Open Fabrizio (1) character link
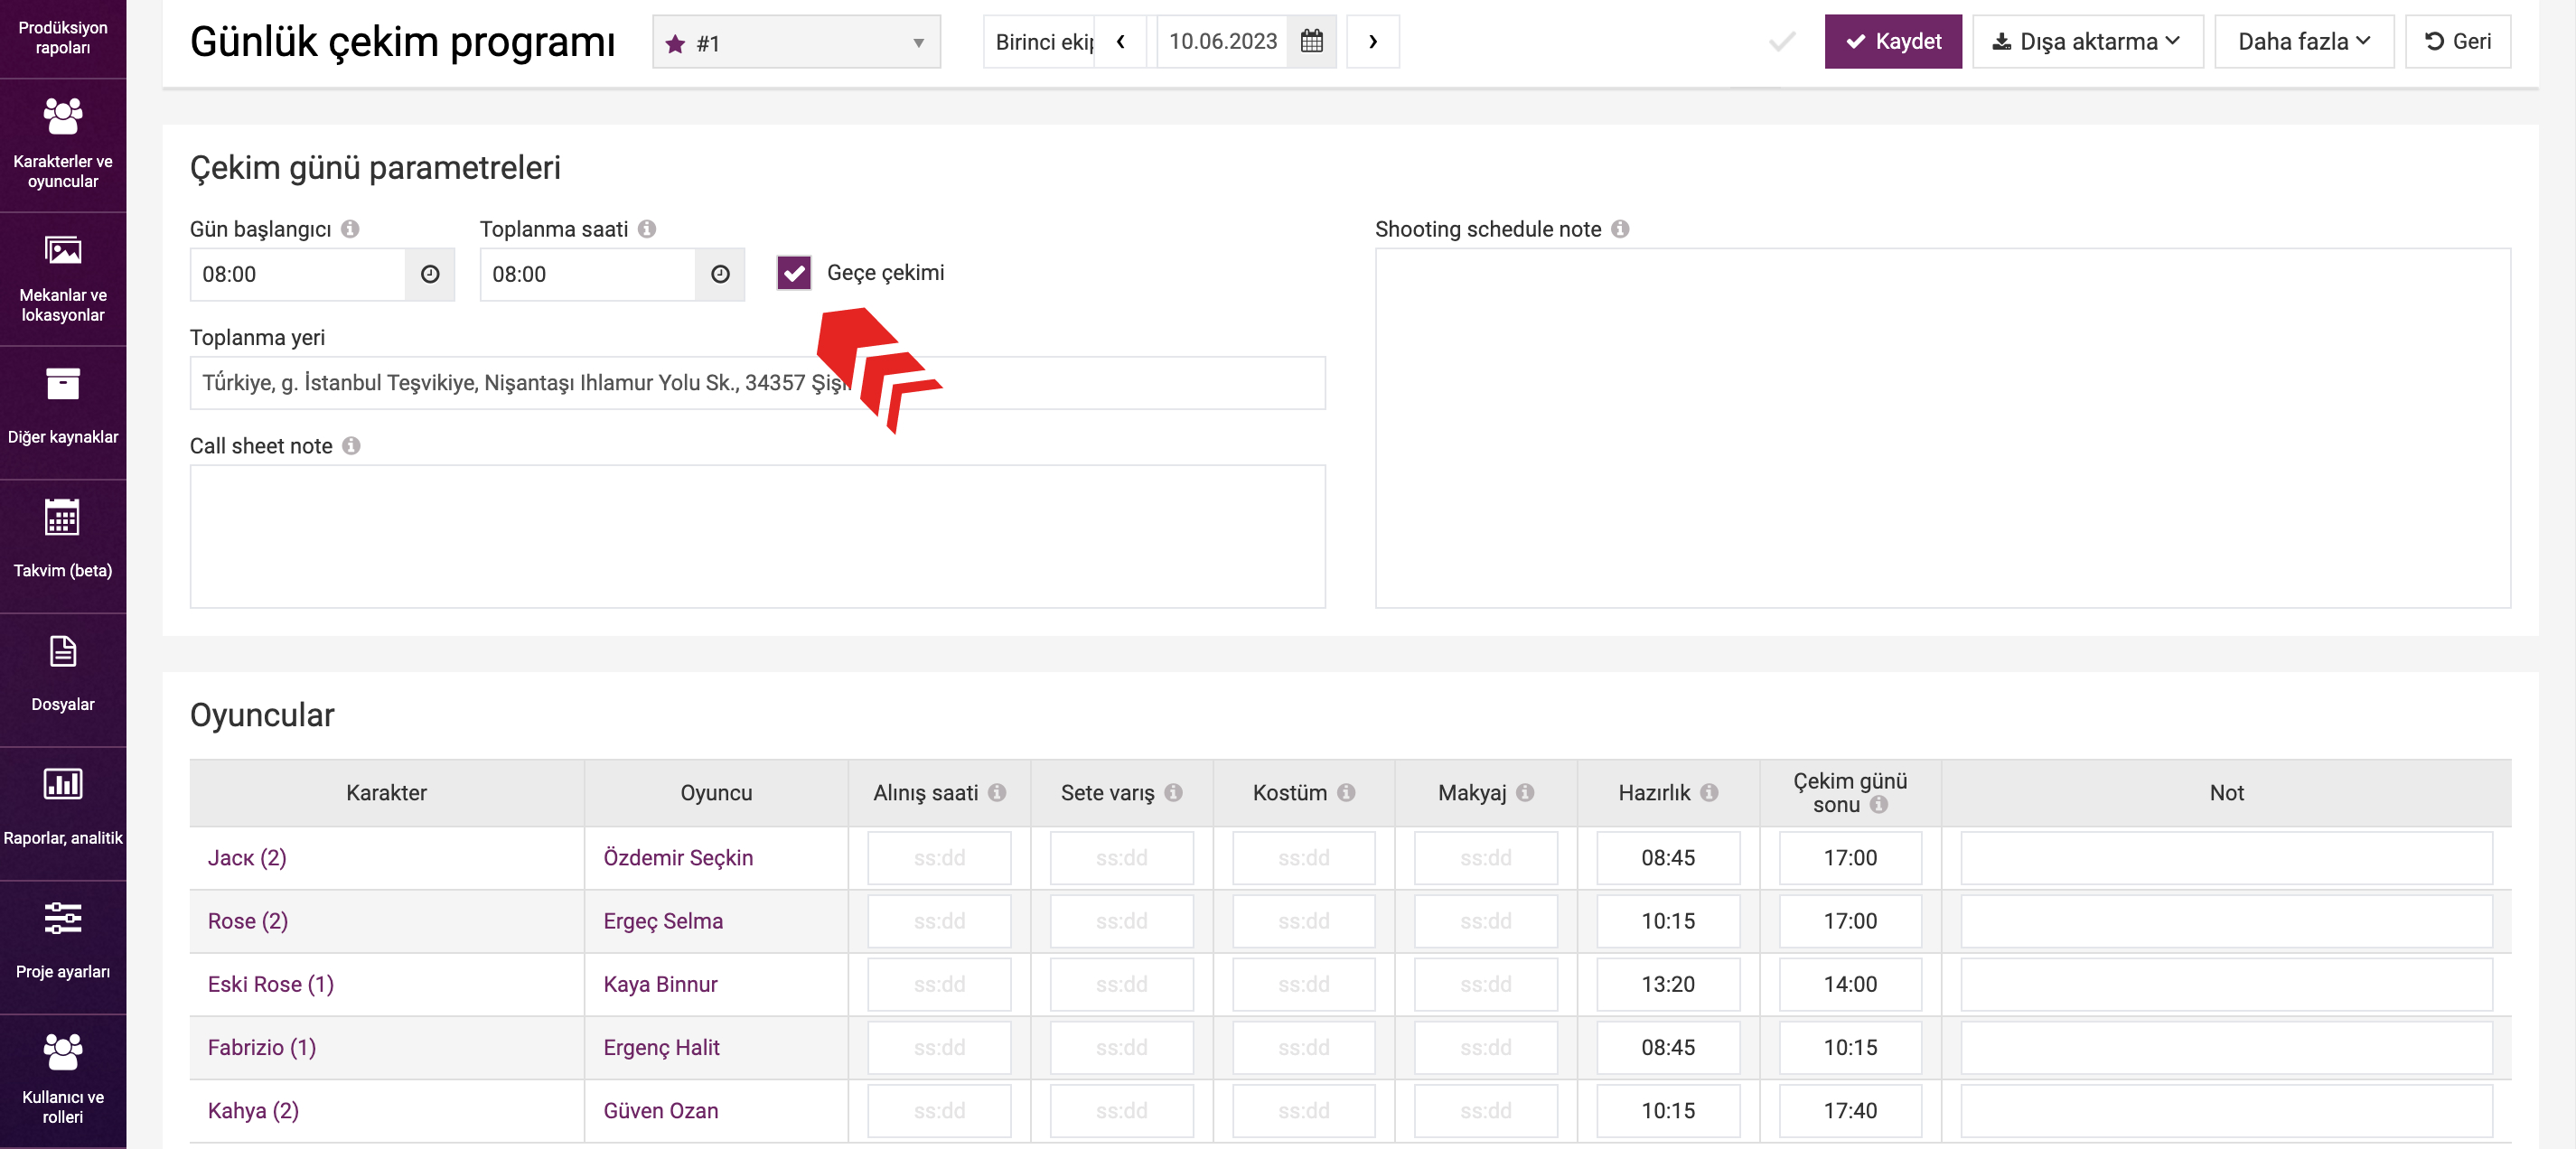This screenshot has height=1149, width=2576. (x=262, y=1046)
